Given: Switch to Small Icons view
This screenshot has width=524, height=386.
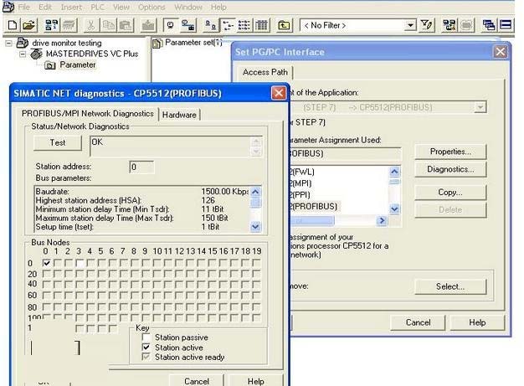Looking at the screenshot, I should (x=228, y=25).
